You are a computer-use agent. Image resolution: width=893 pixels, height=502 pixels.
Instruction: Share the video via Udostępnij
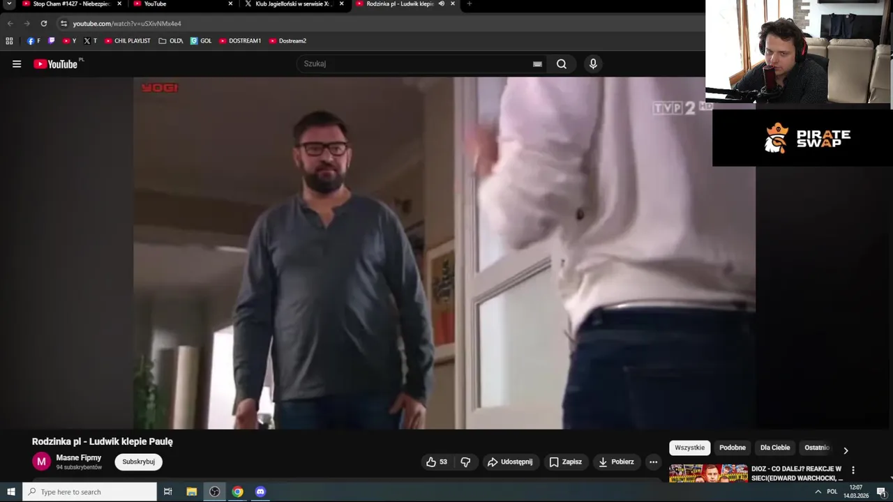[510, 462]
